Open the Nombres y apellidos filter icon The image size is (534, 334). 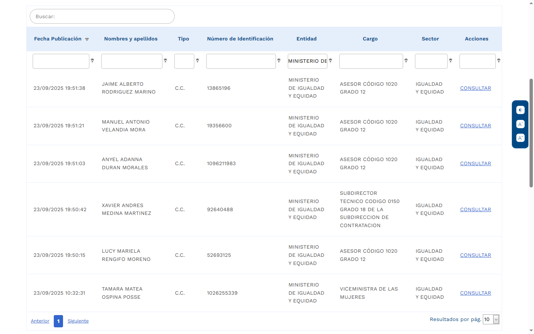tap(165, 60)
